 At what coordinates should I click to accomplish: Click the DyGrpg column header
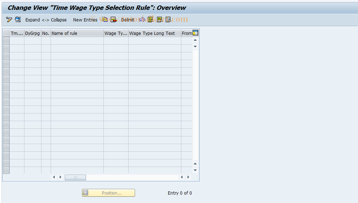click(x=33, y=33)
